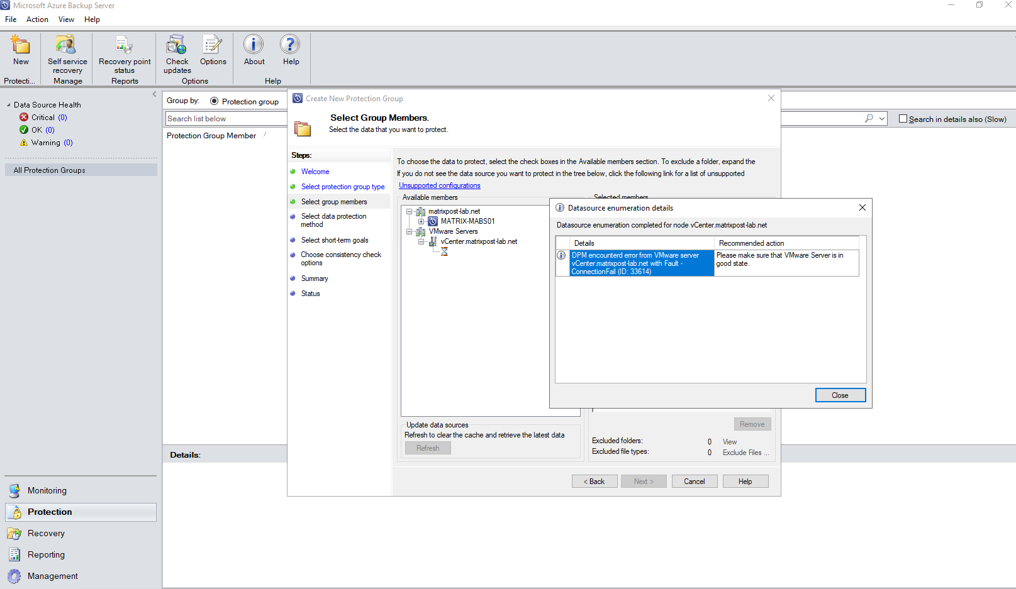Select the Protection group radio button
This screenshot has height=589, width=1016.
pyautogui.click(x=214, y=101)
